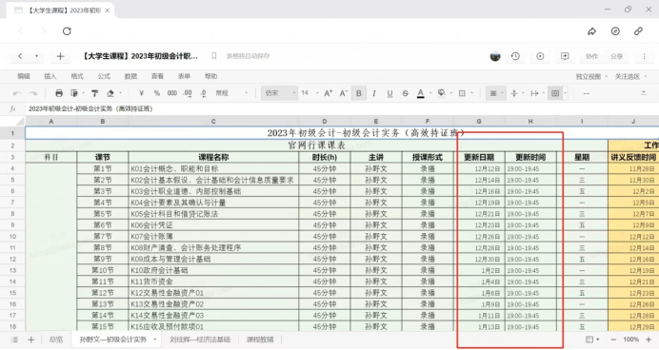Viewport: 659px width, 350px height.
Task: Zoom in with the plus button
Action: click(649, 340)
